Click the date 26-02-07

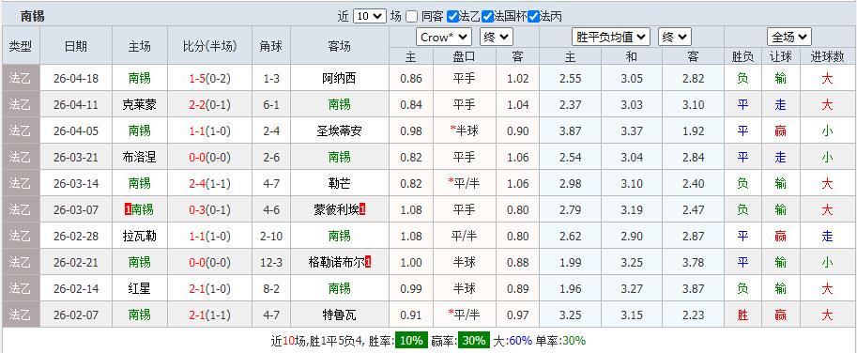click(x=76, y=315)
